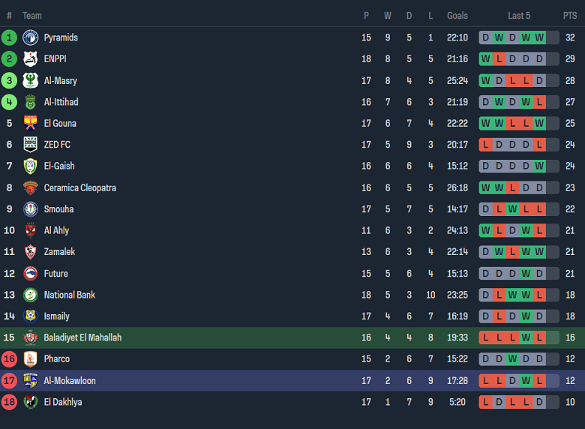585x429 pixels.
Task: Click the Zamalek club badge
Action: pos(30,252)
